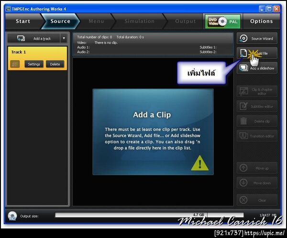The width and height of the screenshot is (287, 238).
Task: Click the Clear button
Action: tap(257, 200)
